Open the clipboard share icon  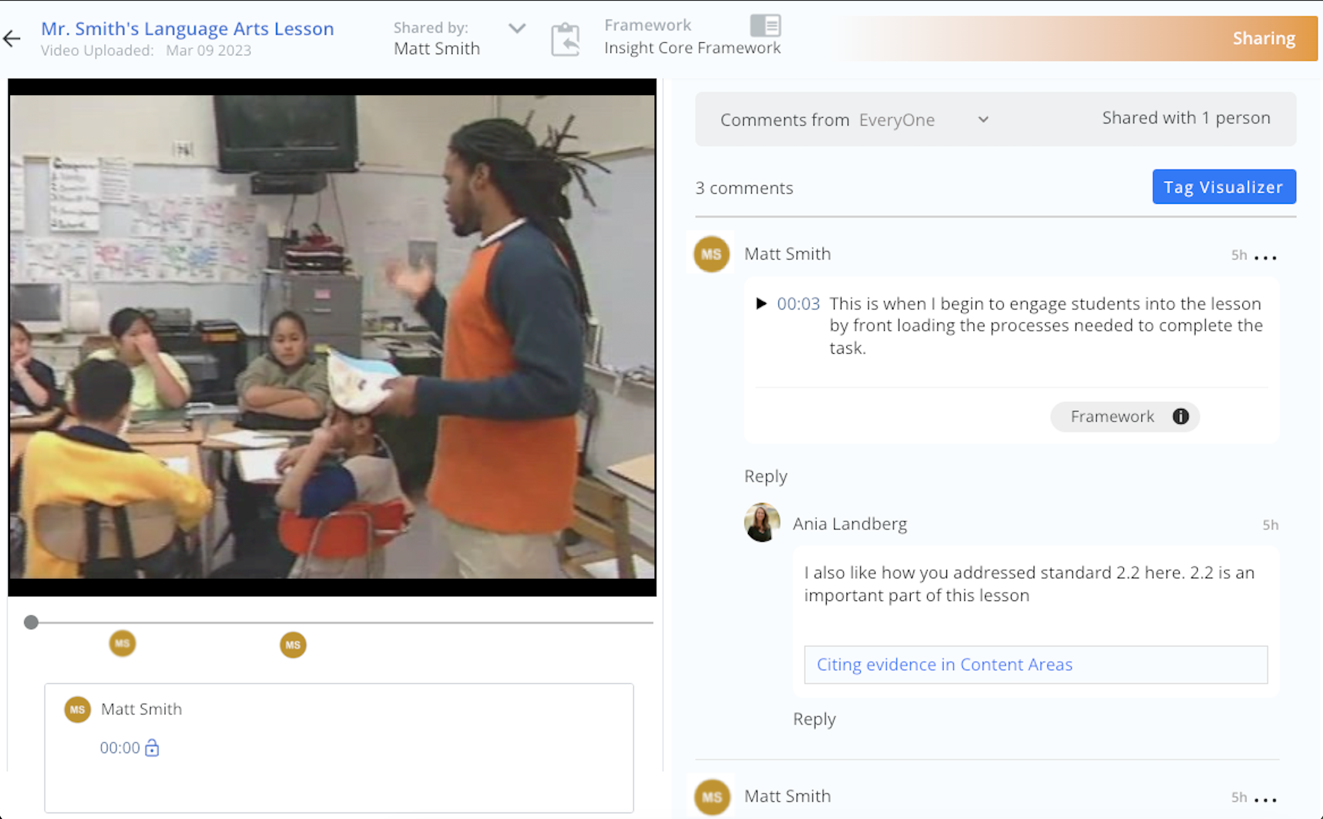coord(565,39)
